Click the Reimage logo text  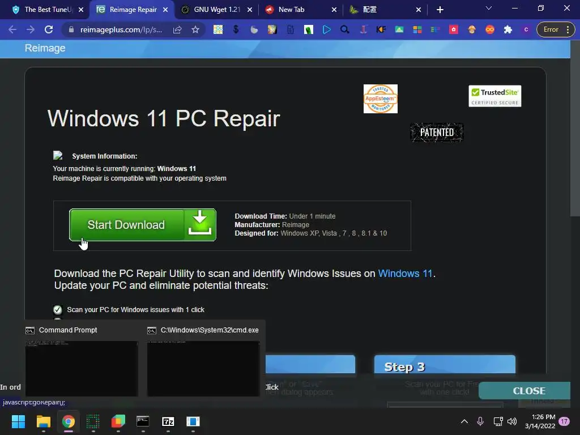45,48
